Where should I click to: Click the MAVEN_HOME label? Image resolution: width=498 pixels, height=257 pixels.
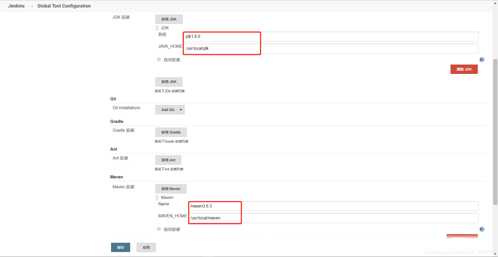point(173,216)
